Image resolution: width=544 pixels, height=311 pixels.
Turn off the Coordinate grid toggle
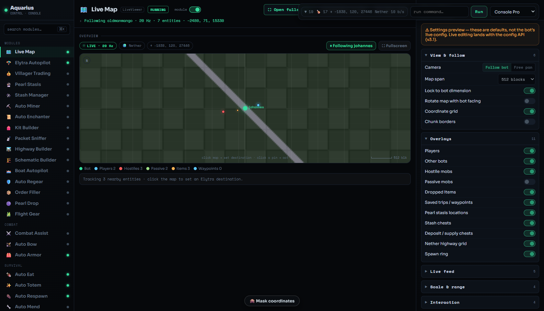(x=529, y=111)
